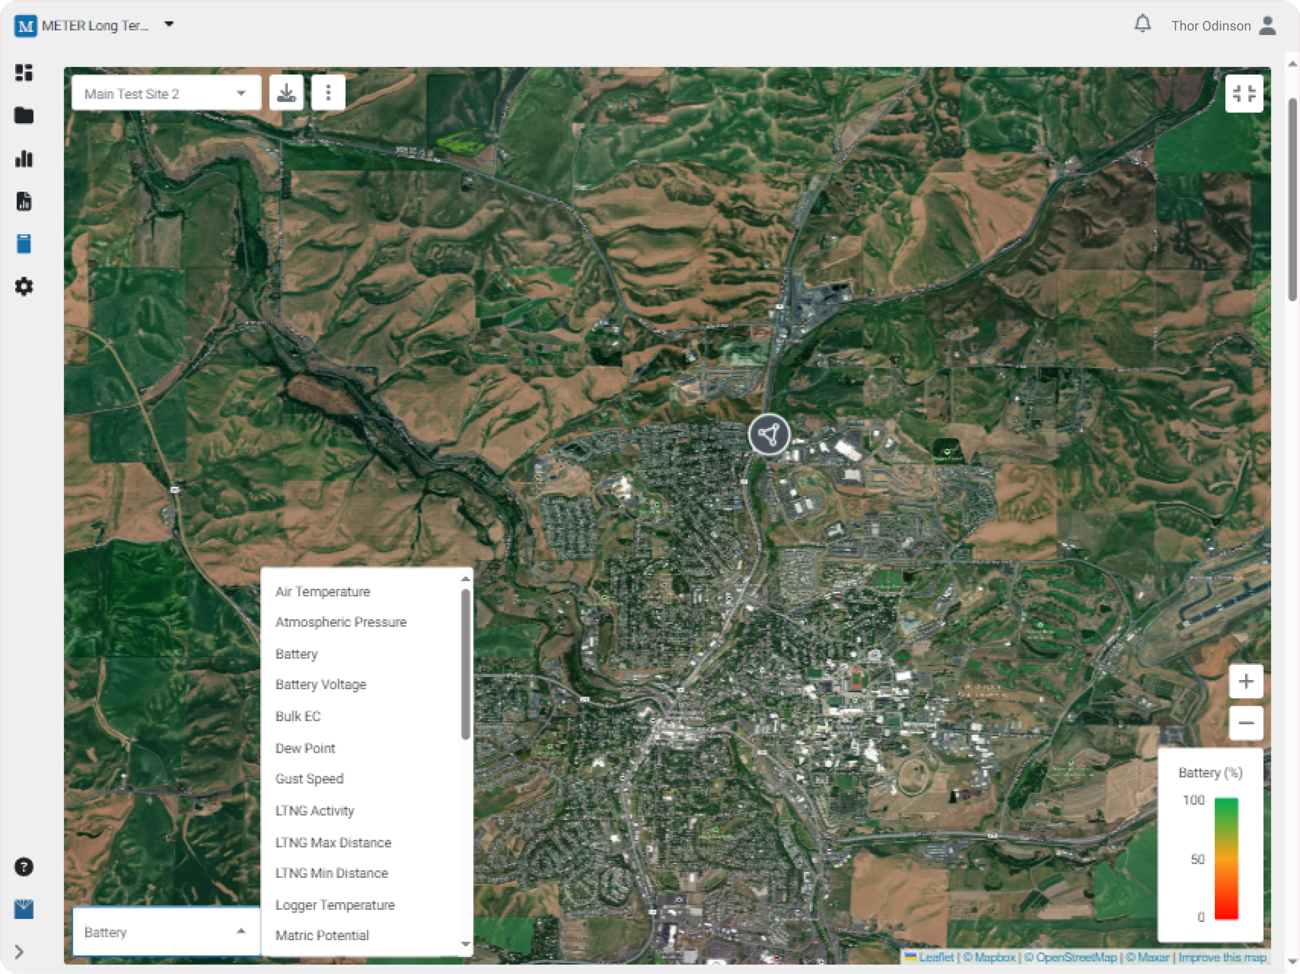Open the three-dot more options menu
This screenshot has width=1300, height=974.
click(328, 93)
